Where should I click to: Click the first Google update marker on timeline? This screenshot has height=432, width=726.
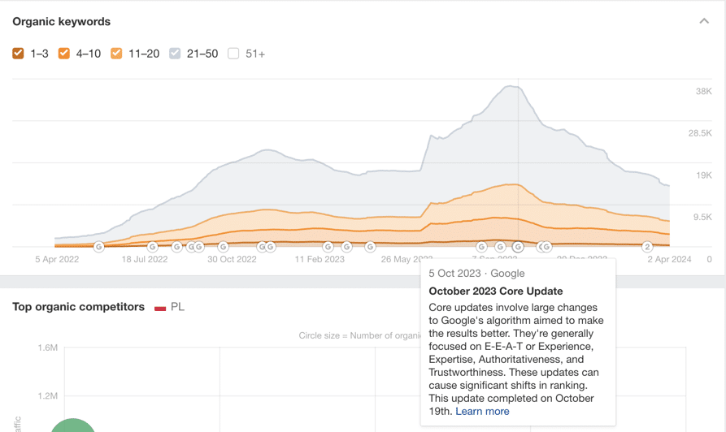(x=98, y=247)
